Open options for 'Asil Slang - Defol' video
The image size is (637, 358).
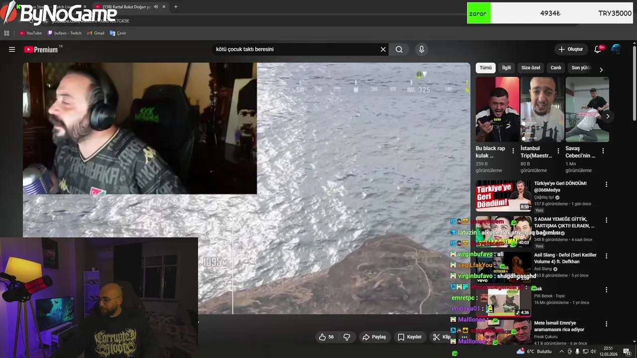click(606, 256)
